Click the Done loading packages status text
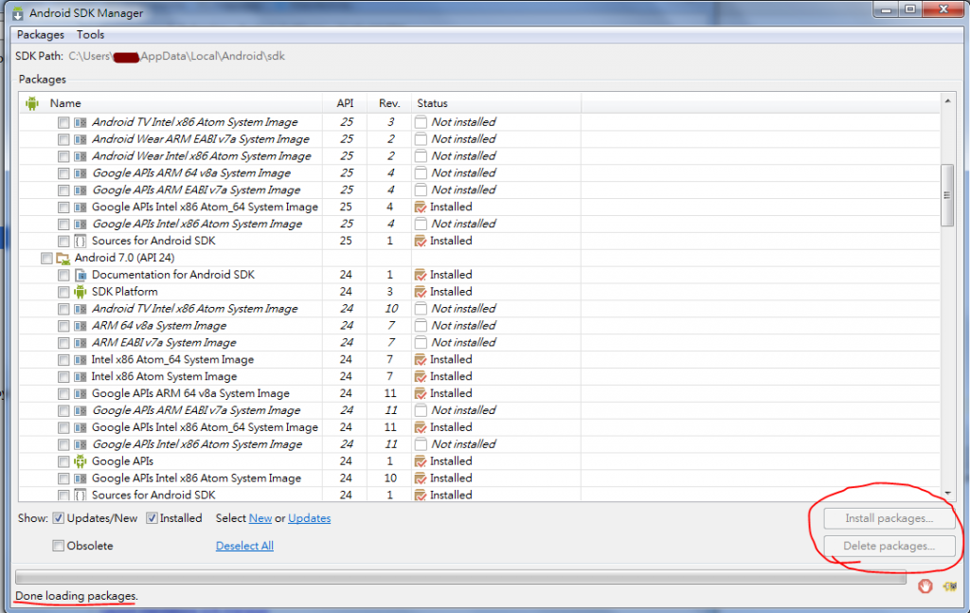 pos(76,596)
